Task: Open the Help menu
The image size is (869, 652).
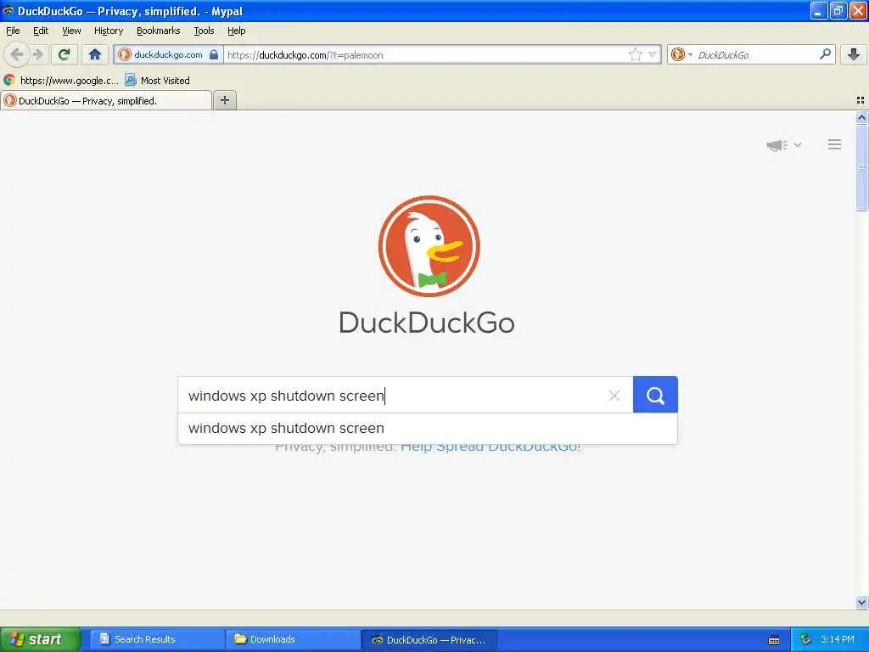Action: pyautogui.click(x=236, y=31)
